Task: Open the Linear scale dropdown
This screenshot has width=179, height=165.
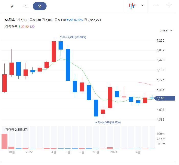Action: [166, 30]
